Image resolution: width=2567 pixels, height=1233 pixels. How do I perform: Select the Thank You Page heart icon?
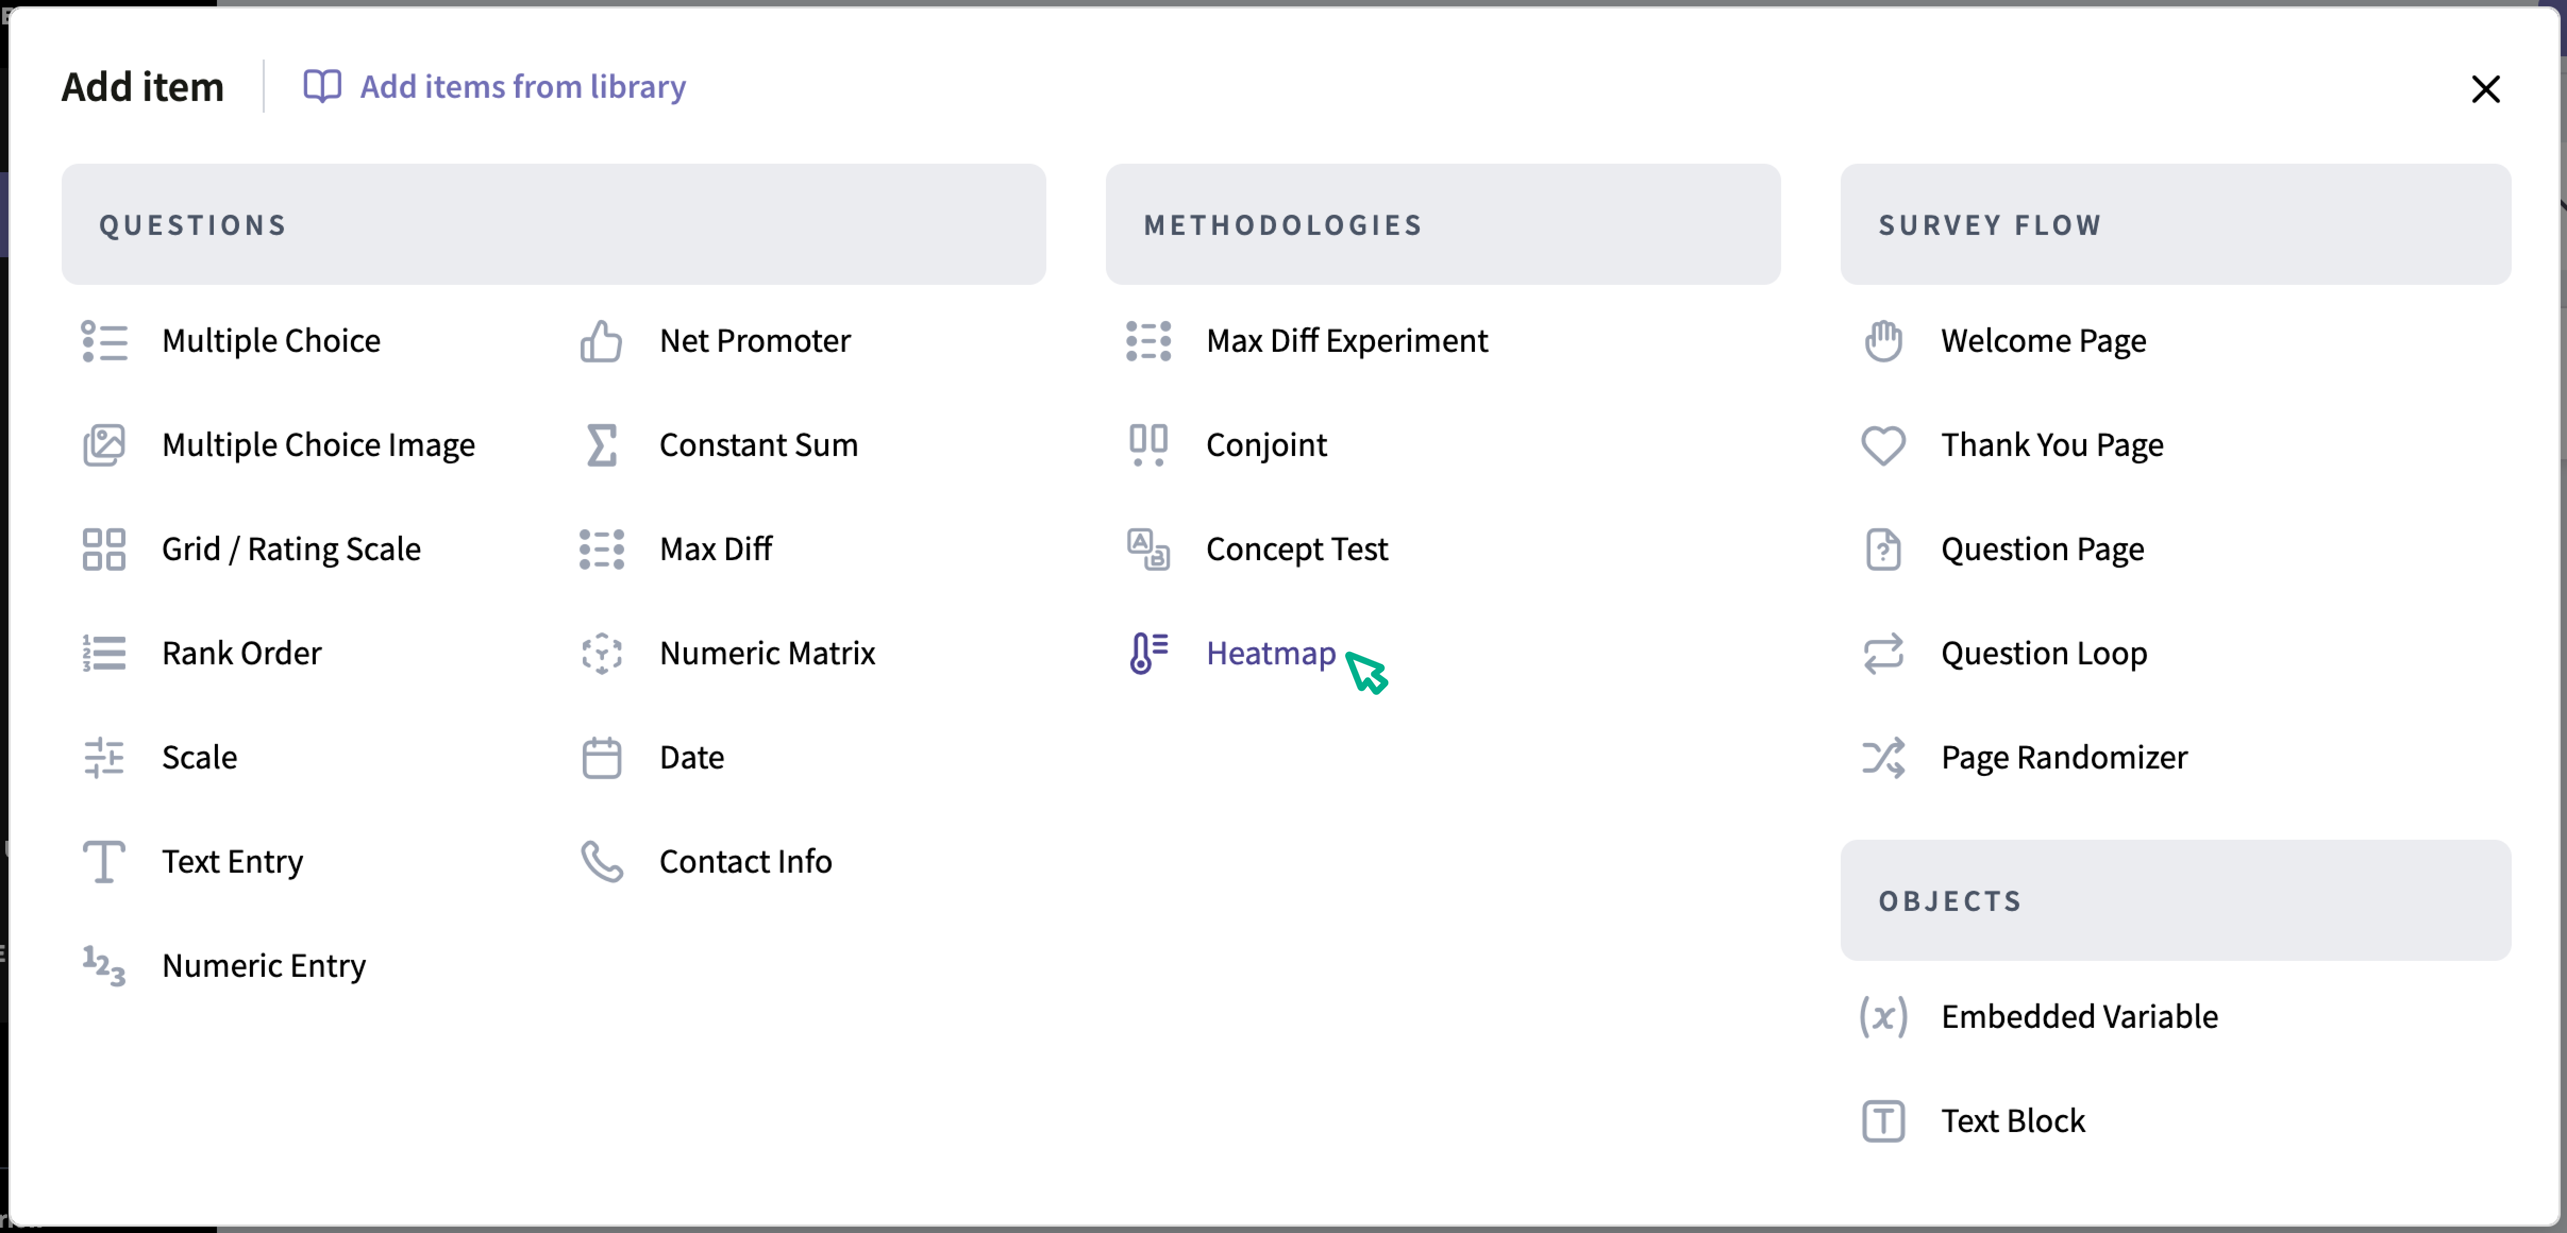click(1882, 445)
